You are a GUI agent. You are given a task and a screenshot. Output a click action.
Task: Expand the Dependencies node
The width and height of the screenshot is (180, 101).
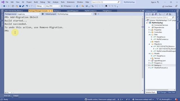pyautogui.click(x=149, y=27)
